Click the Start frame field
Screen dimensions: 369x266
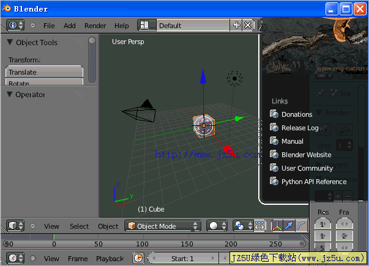(183, 259)
